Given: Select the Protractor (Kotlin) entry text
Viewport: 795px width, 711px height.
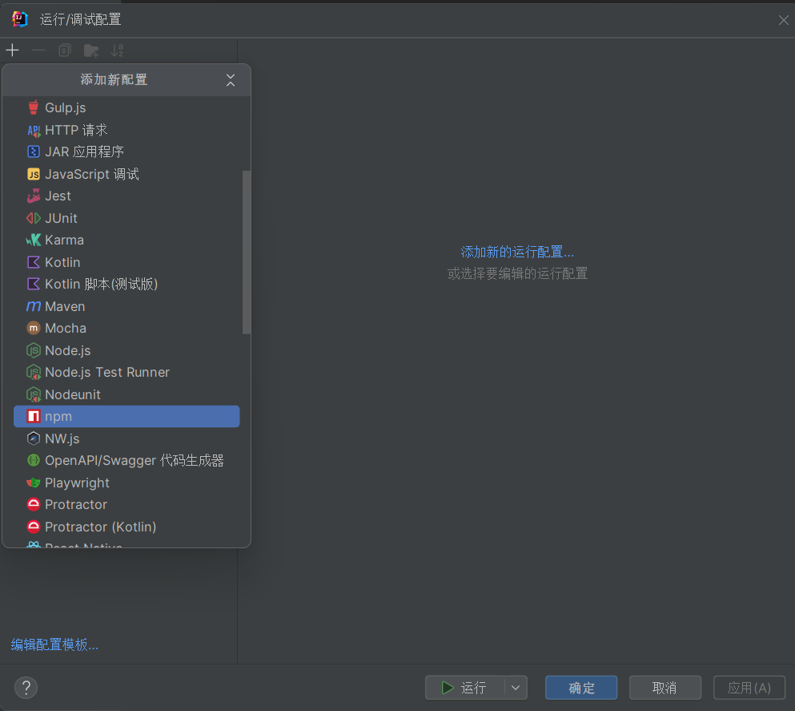Looking at the screenshot, I should coord(100,527).
